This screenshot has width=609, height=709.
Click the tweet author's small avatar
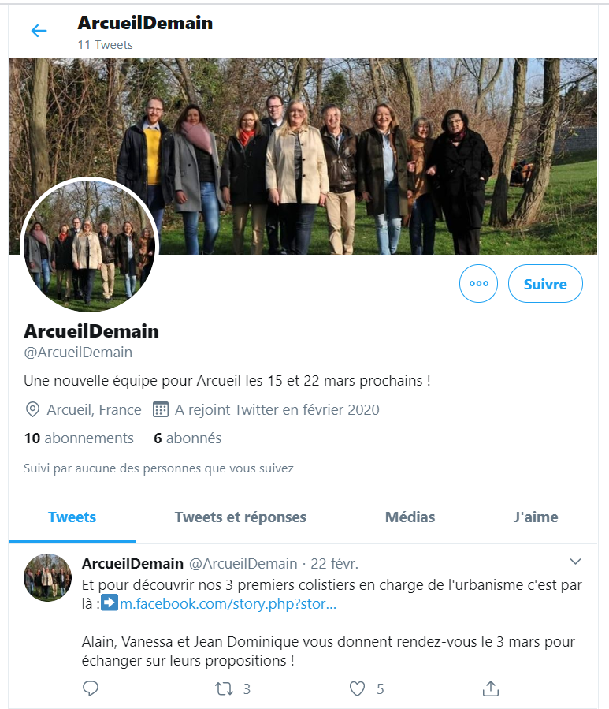pos(47,577)
